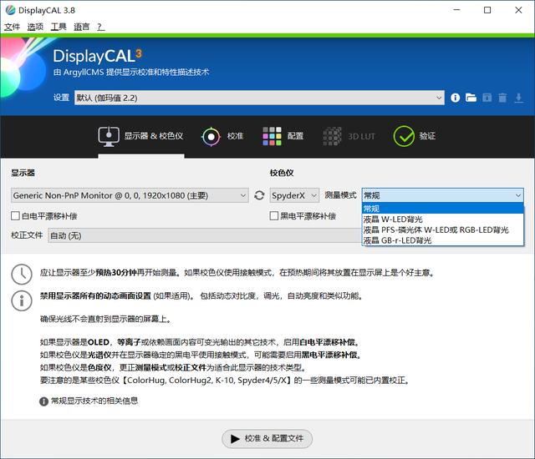
Task: Open the 工具 menu
Action: point(59,27)
